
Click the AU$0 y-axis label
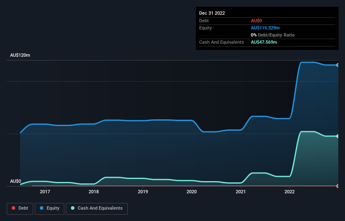click(x=16, y=181)
